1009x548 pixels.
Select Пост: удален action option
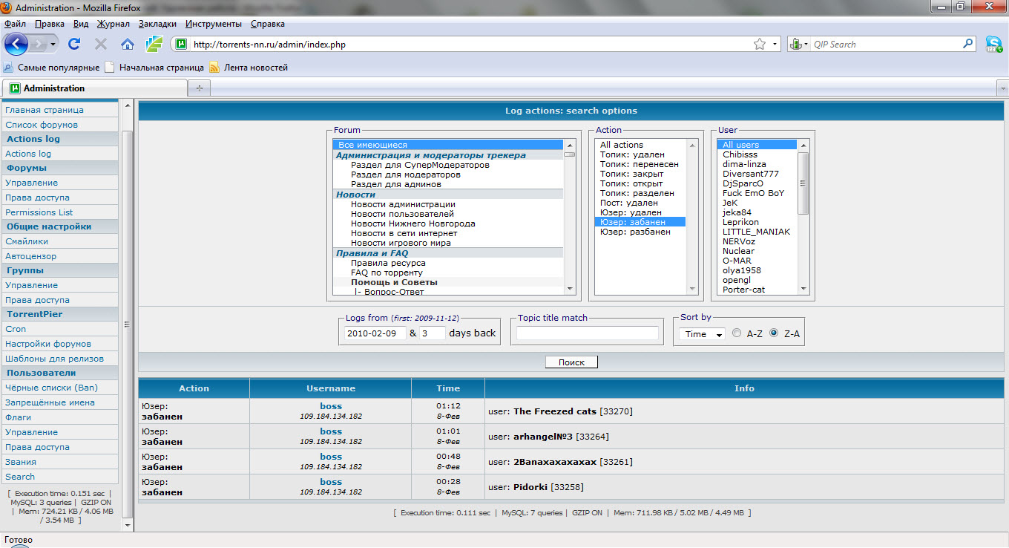(629, 203)
